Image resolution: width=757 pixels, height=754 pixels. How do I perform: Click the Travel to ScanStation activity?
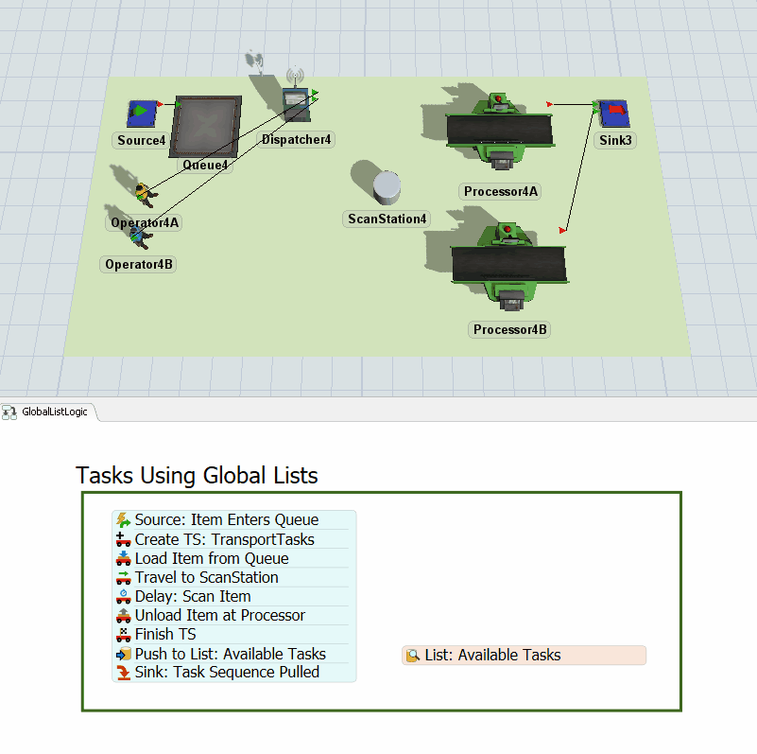206,577
